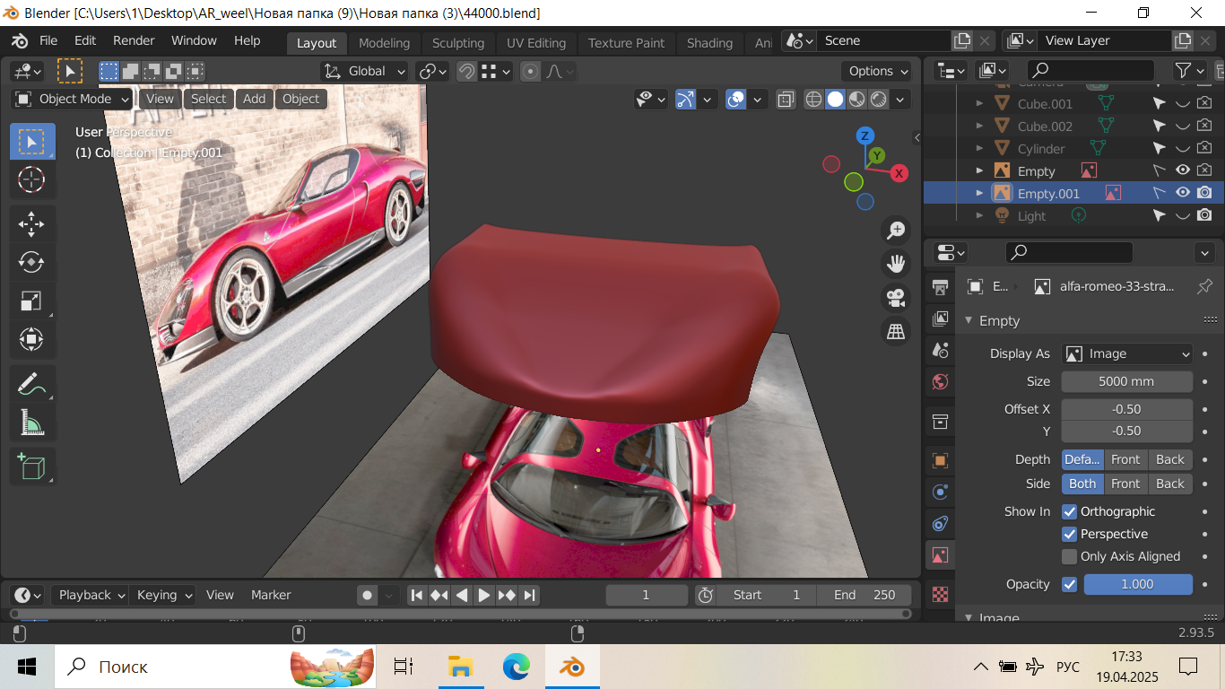This screenshot has height=689, width=1225.
Task: Open the Object Mode dropdown
Action: (x=74, y=99)
